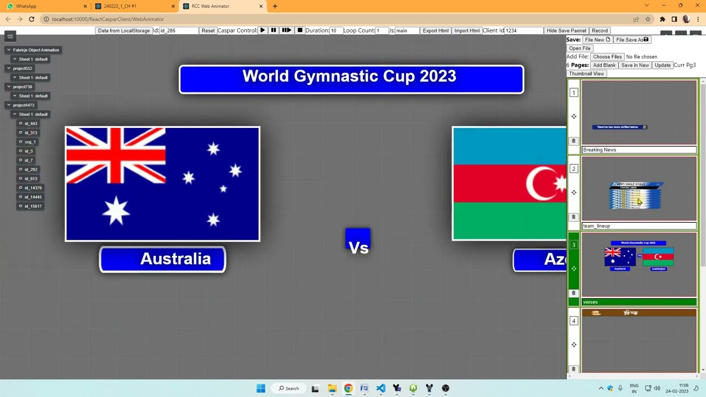
Task: Click the Record button
Action: click(600, 30)
